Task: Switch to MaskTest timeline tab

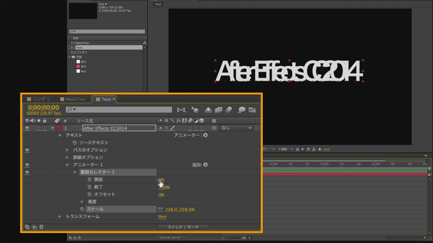Action: pyautogui.click(x=73, y=99)
